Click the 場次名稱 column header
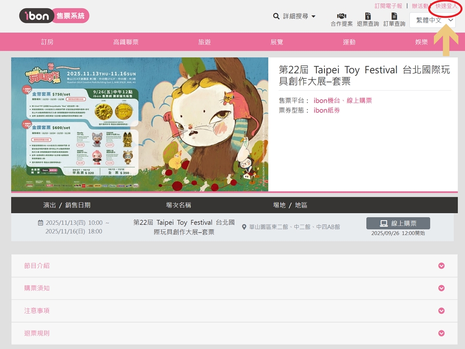This screenshot has width=465, height=349. tap(178, 205)
